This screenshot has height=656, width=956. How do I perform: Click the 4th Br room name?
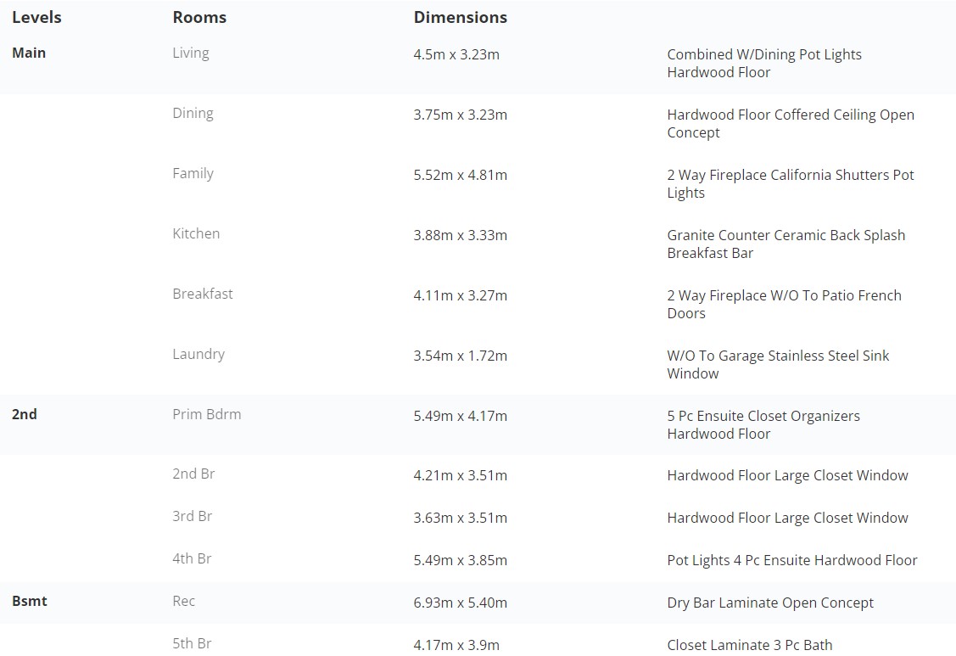tap(192, 558)
